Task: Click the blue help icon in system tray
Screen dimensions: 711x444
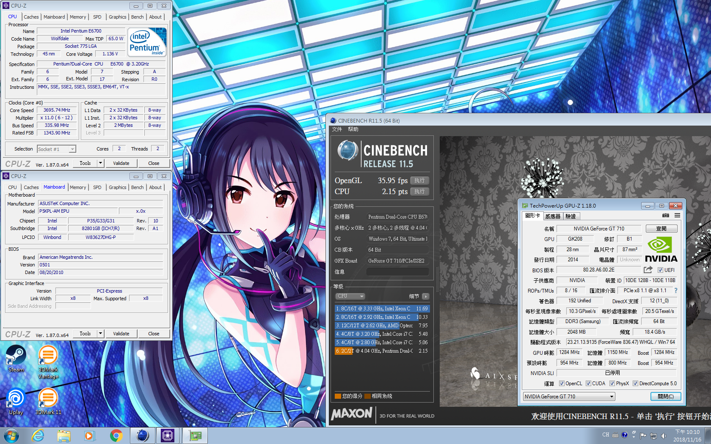Action: point(624,435)
